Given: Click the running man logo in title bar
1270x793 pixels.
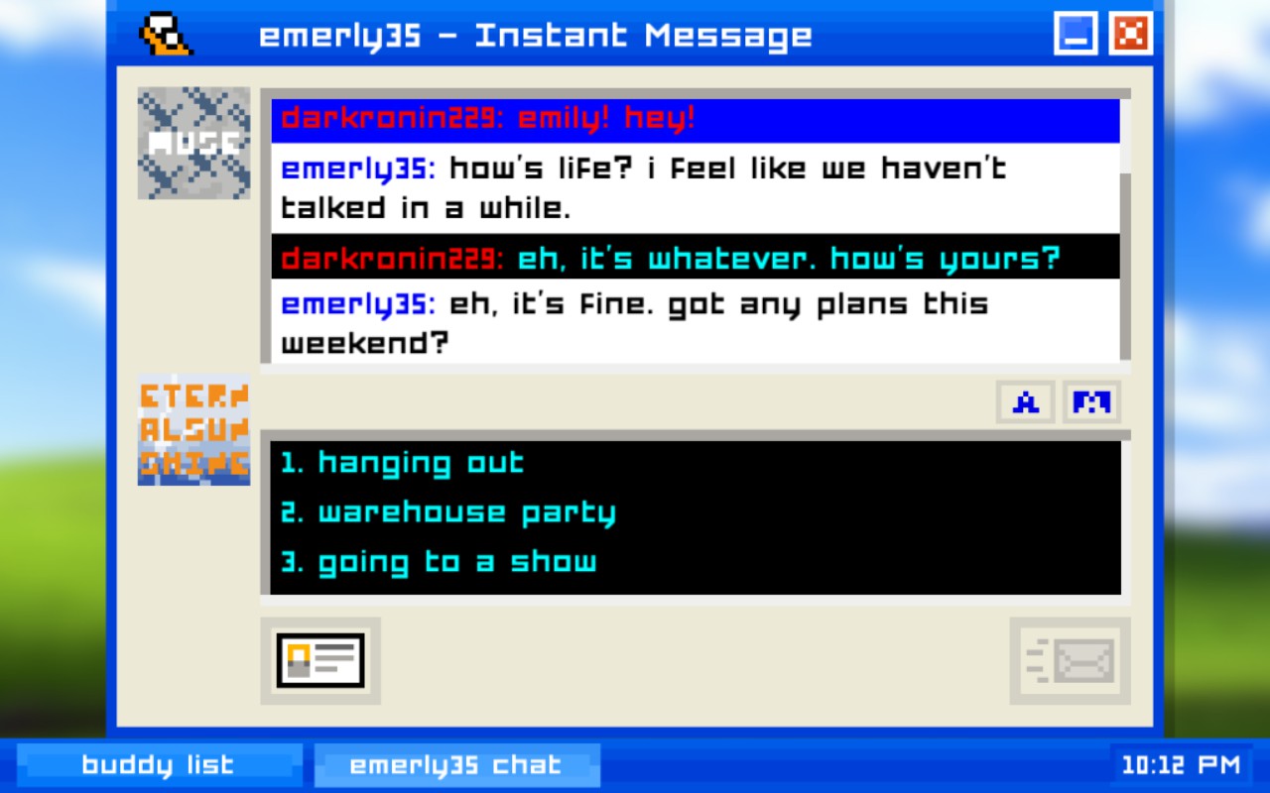Looking at the screenshot, I should [165, 35].
